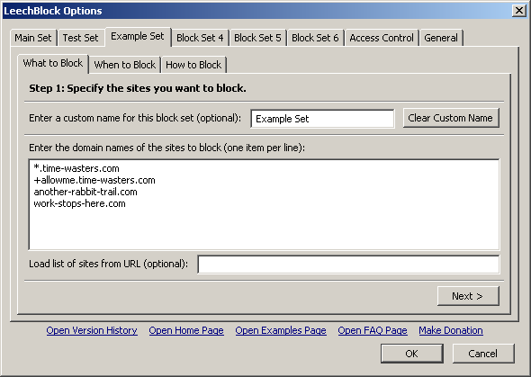Click the custom name text field
This screenshot has height=377, width=531.
point(322,119)
